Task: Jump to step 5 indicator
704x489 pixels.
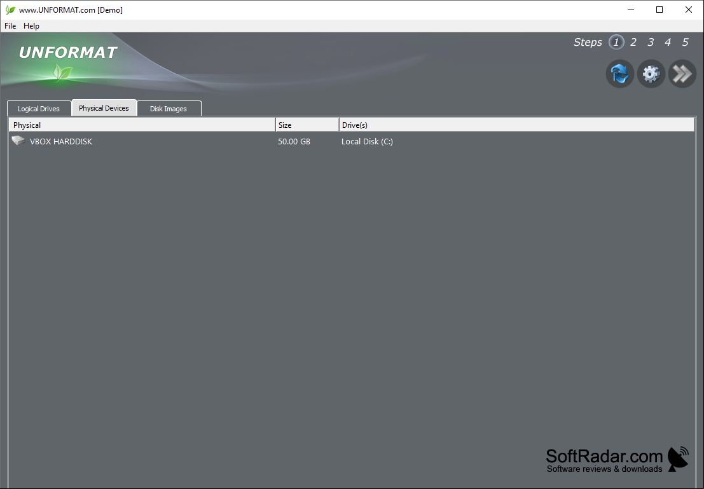Action: pyautogui.click(x=685, y=42)
